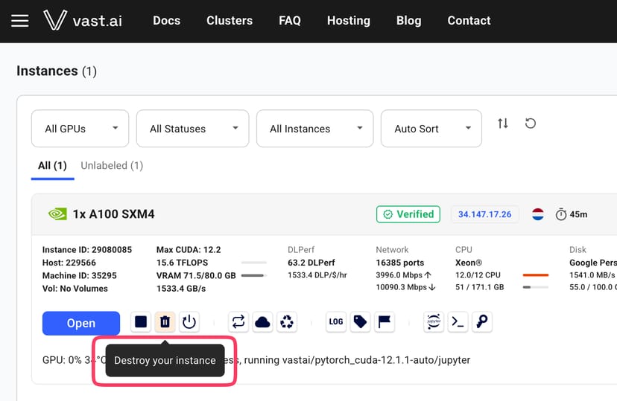617x401 pixels.
Task: Open the terminal SSH icon
Action: pos(458,321)
